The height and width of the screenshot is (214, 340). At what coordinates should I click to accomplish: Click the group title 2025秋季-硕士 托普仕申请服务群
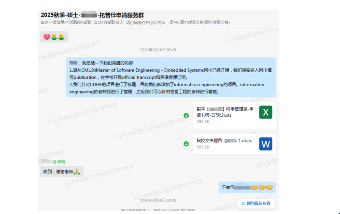click(x=92, y=15)
